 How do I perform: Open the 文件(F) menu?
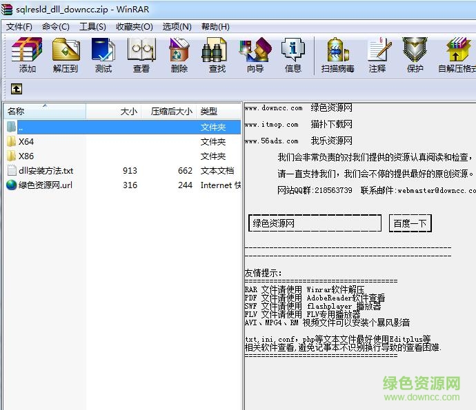point(19,27)
